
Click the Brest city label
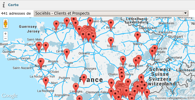(4, 44)
